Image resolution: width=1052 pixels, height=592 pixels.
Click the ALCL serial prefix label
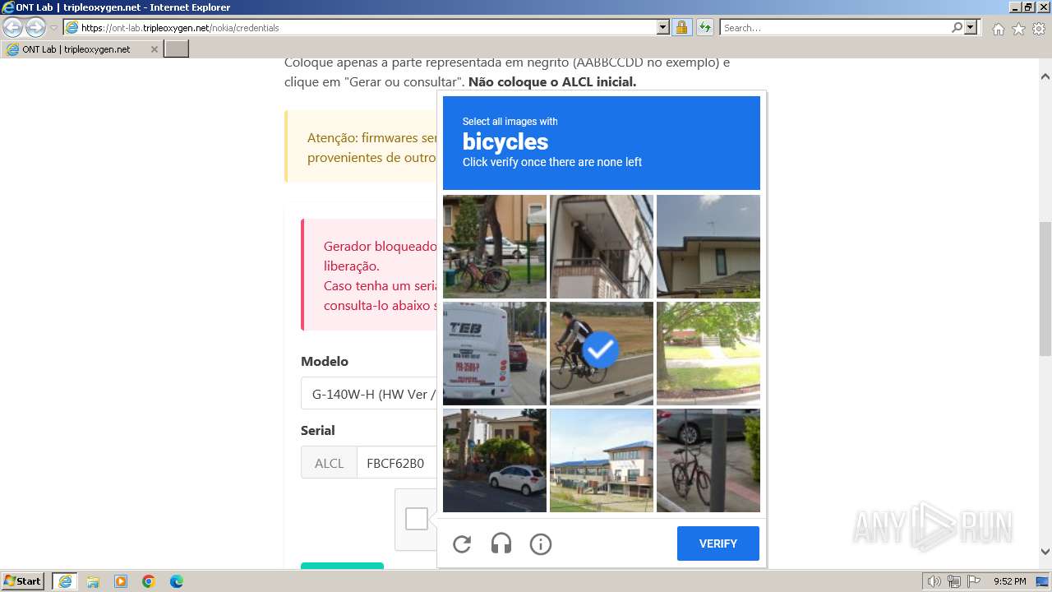(329, 463)
